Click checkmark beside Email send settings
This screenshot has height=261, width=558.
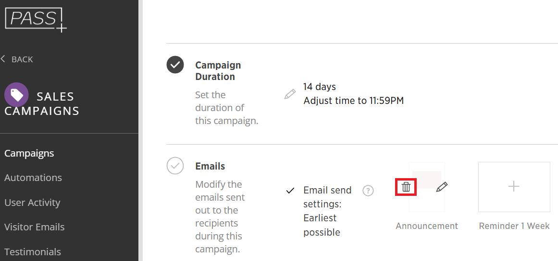290,191
